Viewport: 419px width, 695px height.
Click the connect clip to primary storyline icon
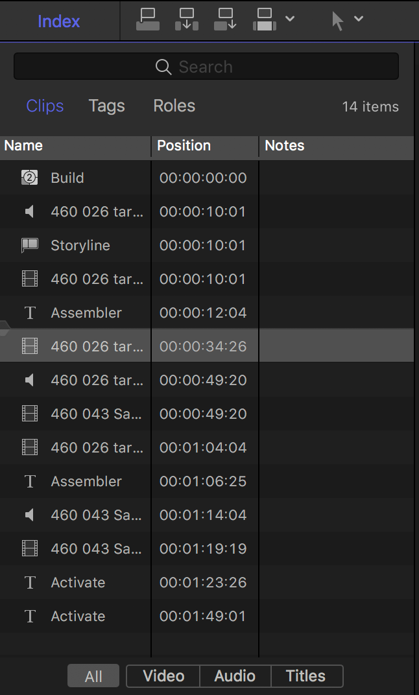click(x=148, y=19)
